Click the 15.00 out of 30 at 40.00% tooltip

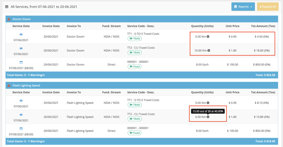(208, 111)
